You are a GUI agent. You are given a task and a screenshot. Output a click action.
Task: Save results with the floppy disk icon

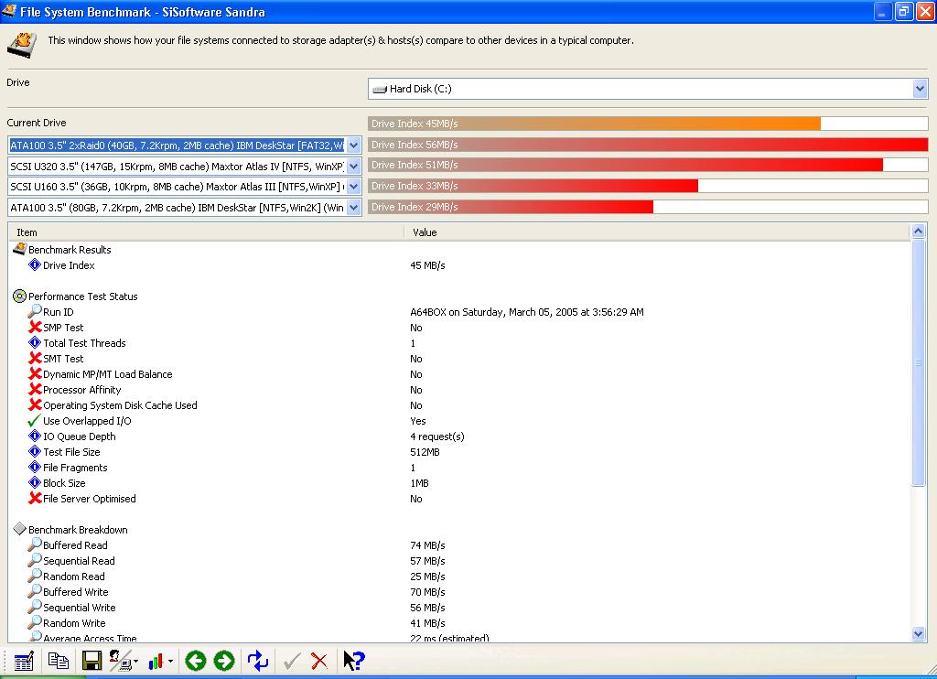pyautogui.click(x=92, y=661)
